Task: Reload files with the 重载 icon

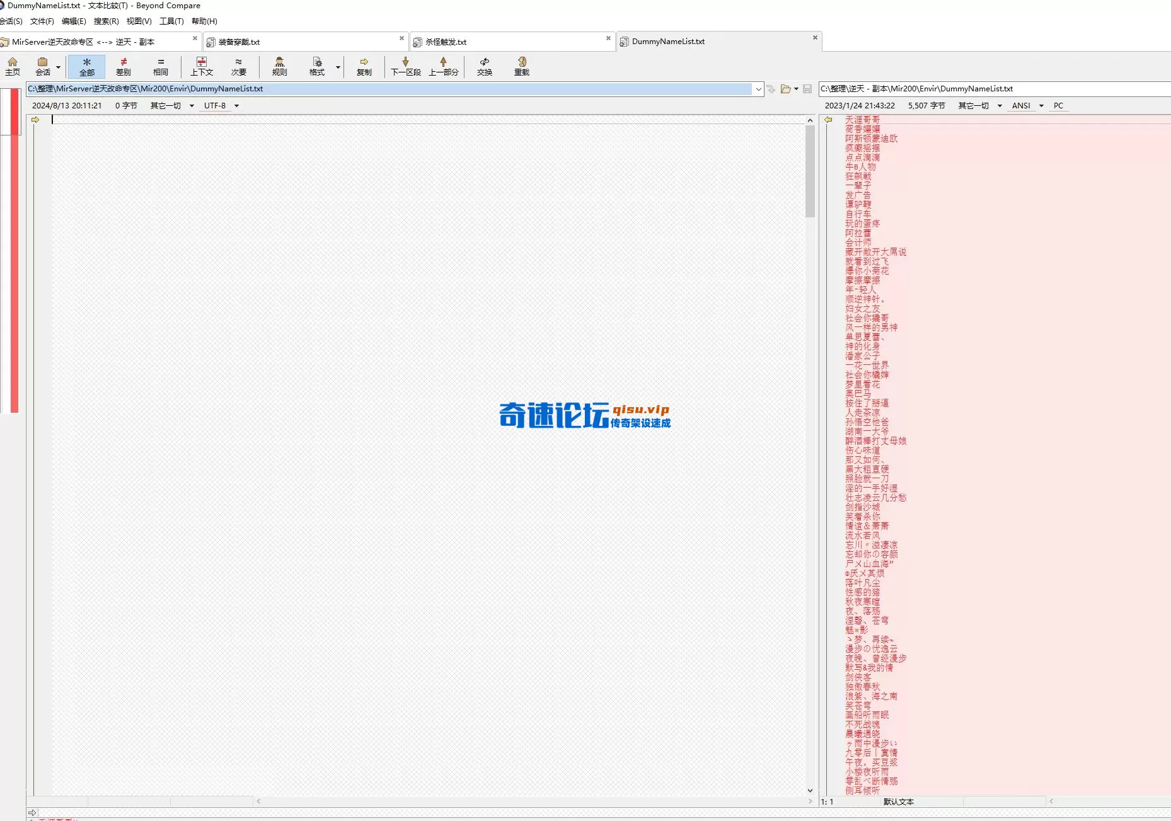Action: point(521,66)
